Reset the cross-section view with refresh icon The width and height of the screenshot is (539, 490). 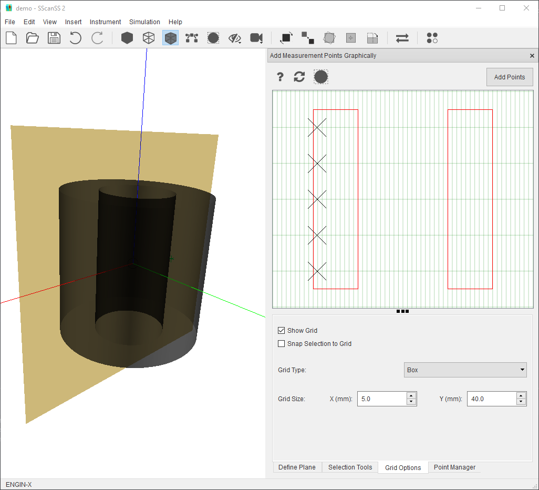(x=299, y=77)
